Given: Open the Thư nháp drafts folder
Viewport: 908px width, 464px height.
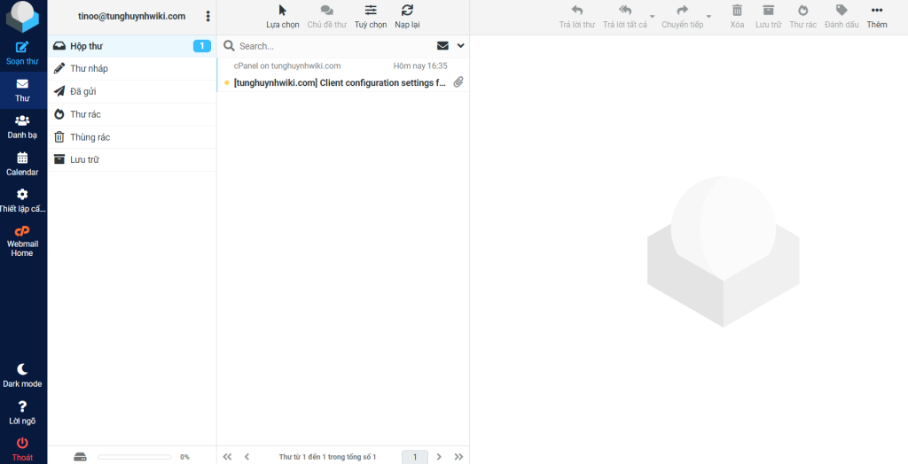Looking at the screenshot, I should [132, 69].
